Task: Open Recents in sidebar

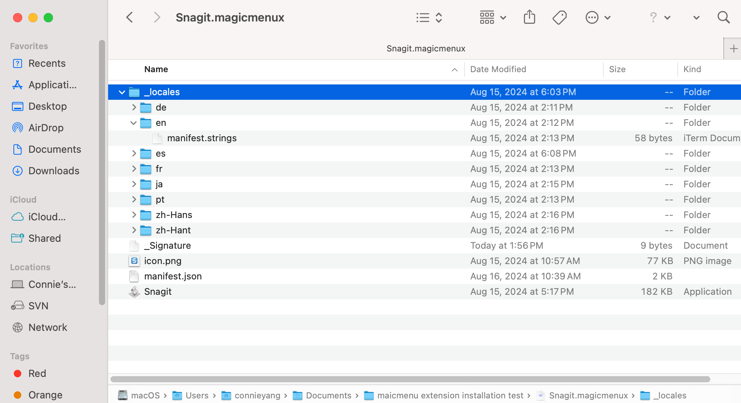Action: (x=47, y=63)
